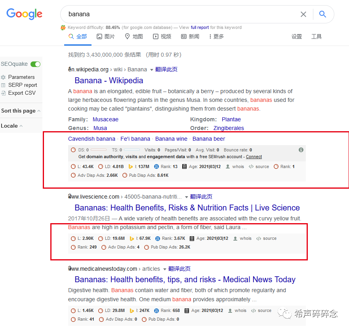Screen dimensions: 349x329
Task: Click Alexa Rank icon for livescience result
Action: click(158, 239)
